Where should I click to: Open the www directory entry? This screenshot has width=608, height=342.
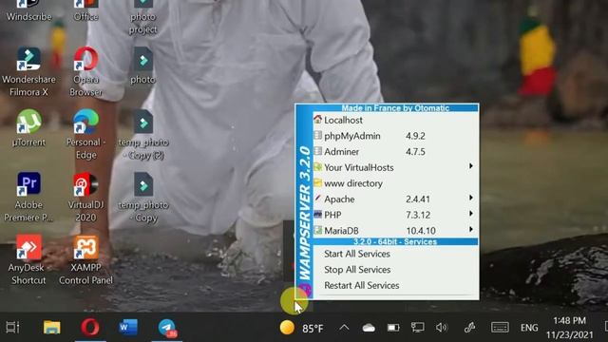click(x=395, y=183)
